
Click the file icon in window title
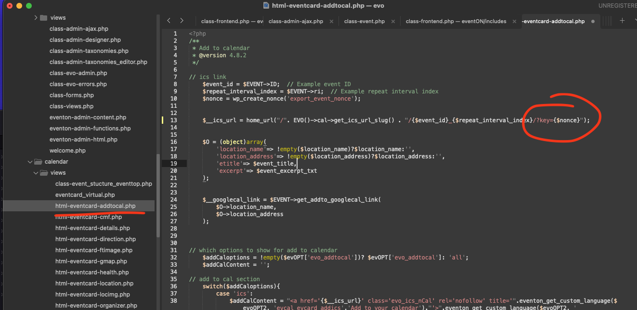point(266,6)
